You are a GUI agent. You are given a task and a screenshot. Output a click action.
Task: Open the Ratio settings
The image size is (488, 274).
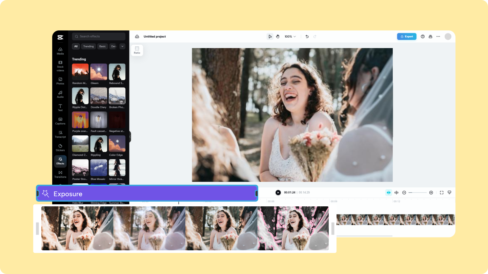pos(137,50)
